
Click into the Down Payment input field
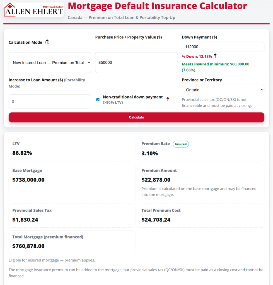click(223, 47)
